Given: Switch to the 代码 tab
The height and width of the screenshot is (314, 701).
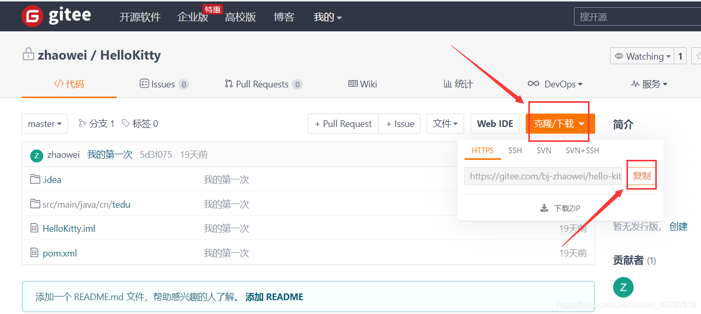Looking at the screenshot, I should [x=69, y=84].
